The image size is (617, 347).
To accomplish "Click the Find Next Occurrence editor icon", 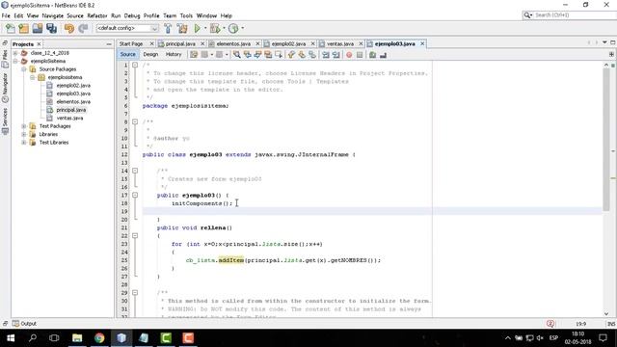I will pyautogui.click(x=257, y=55).
